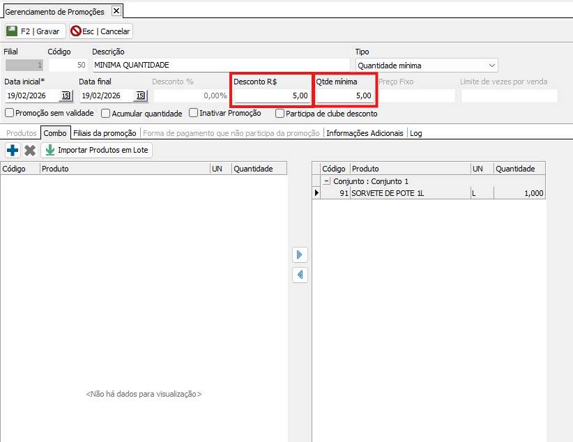Check the Inativar Promoção checkbox
Screen dimensions: 573x442
tap(194, 113)
